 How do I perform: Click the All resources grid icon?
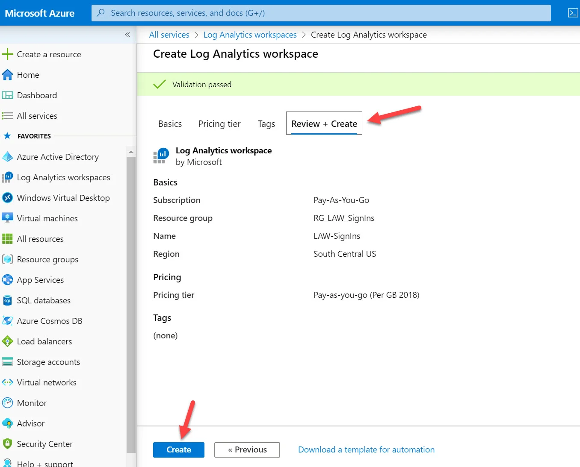7,239
